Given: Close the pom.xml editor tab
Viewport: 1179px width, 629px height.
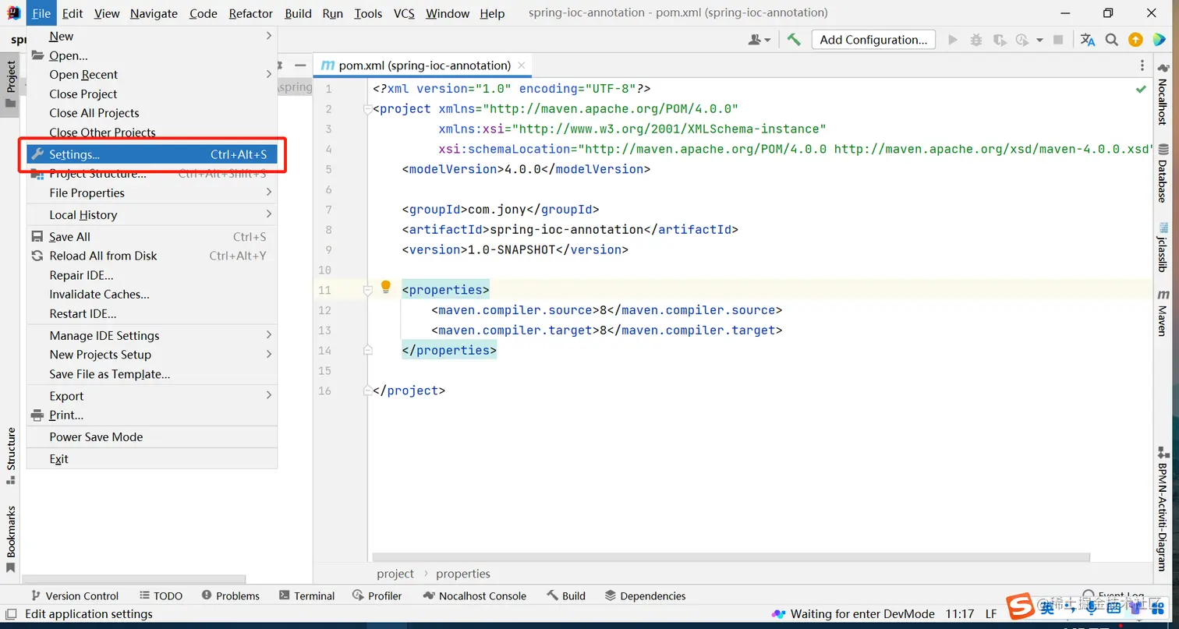Looking at the screenshot, I should point(522,65).
